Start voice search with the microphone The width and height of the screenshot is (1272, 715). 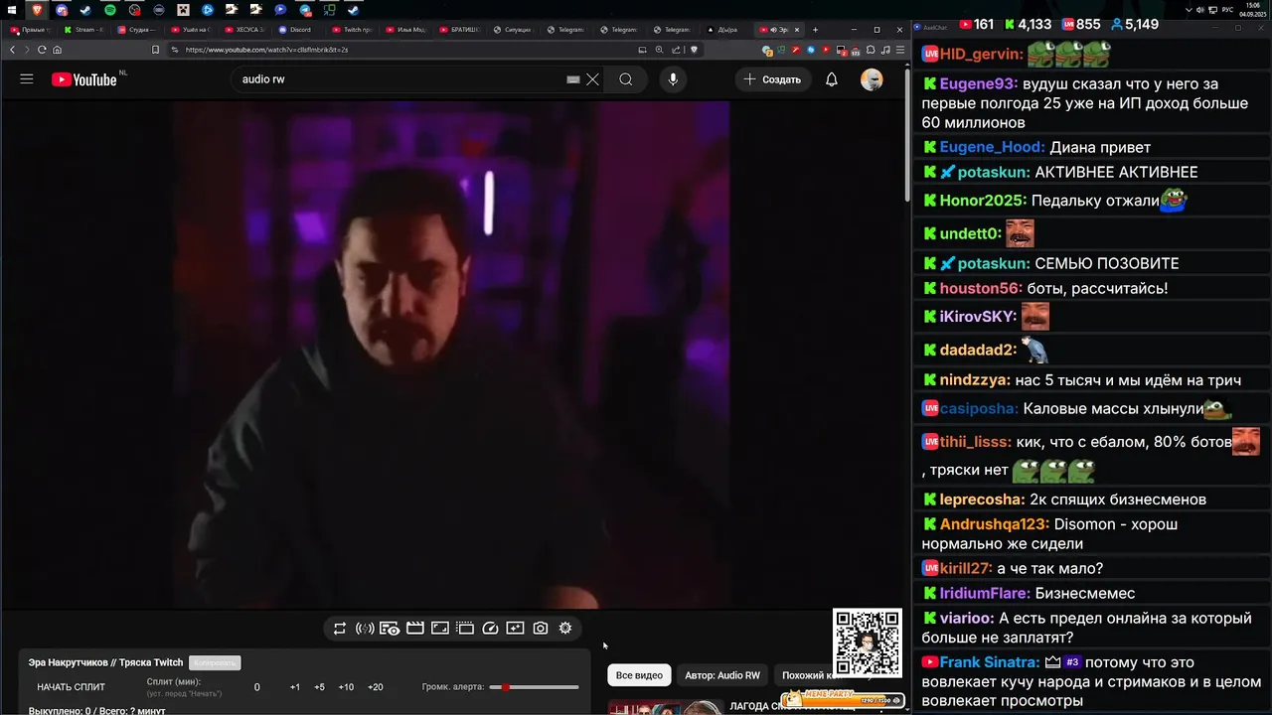tap(673, 79)
